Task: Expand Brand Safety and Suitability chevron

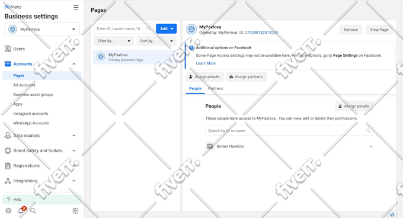Action: point(74,150)
